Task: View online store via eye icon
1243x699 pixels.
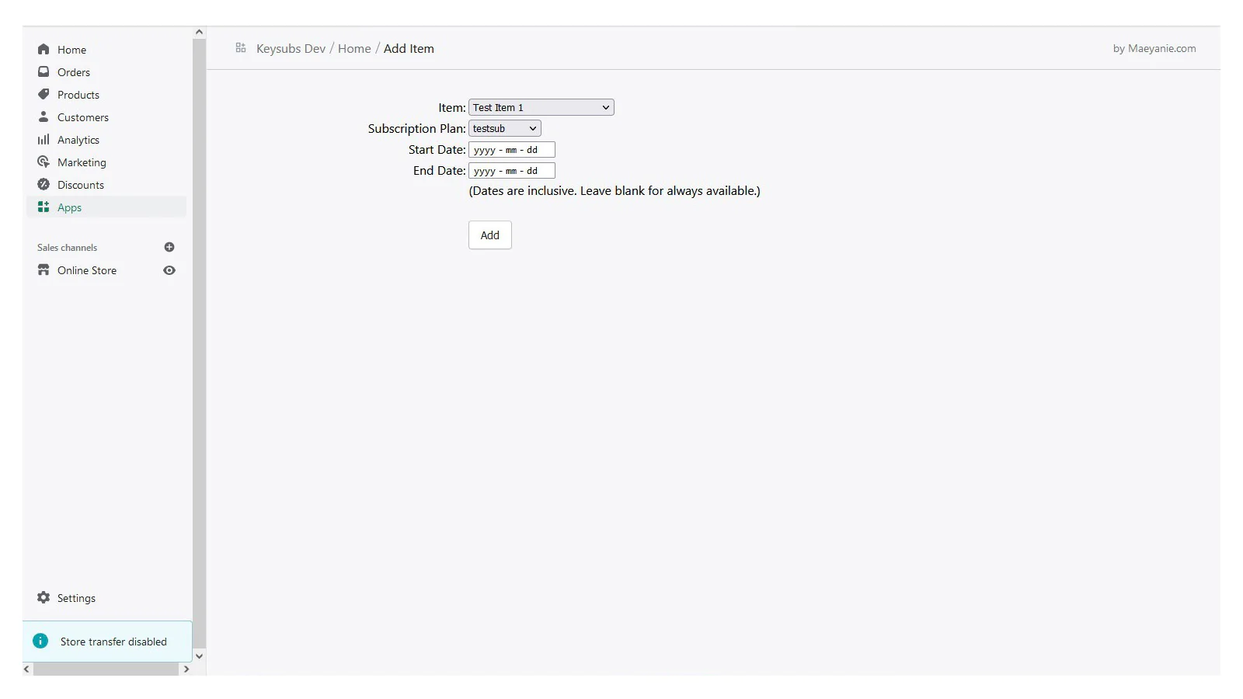Action: 169,270
